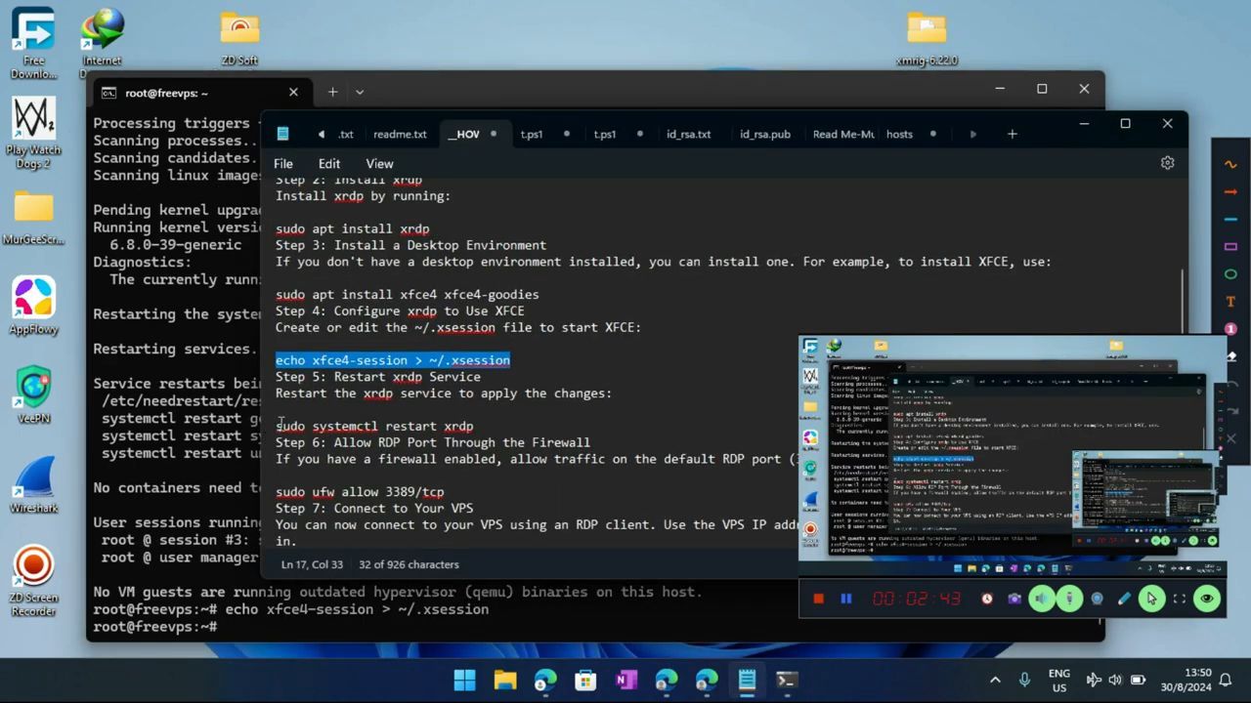Switch to the id_rsa.pub tab
The height and width of the screenshot is (703, 1251).
pos(764,134)
